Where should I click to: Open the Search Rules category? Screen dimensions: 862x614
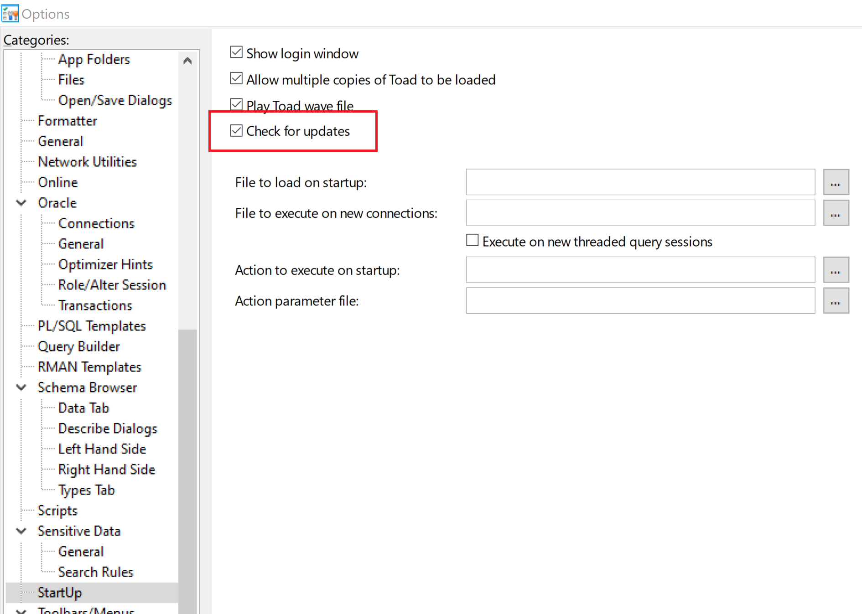tap(96, 572)
